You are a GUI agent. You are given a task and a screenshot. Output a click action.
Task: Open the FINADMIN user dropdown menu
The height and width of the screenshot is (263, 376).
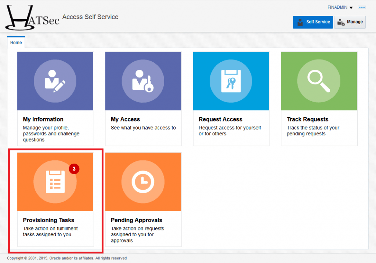tap(340, 7)
